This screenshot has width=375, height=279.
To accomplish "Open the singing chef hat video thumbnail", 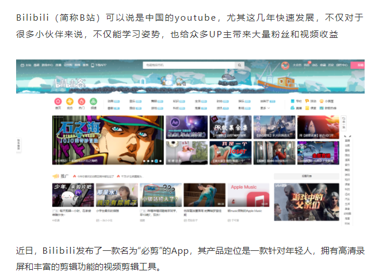I will coord(186,153).
